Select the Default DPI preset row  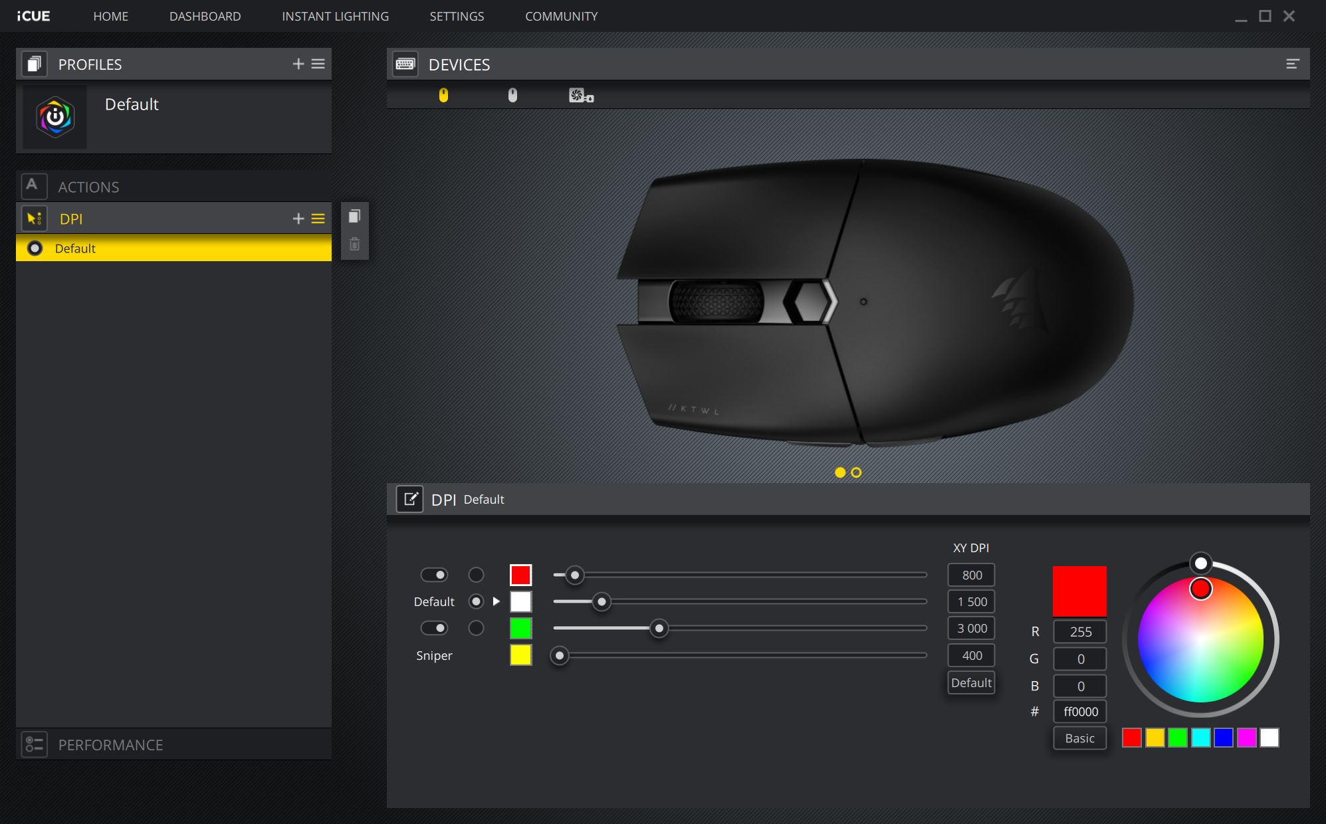pyautogui.click(x=173, y=248)
